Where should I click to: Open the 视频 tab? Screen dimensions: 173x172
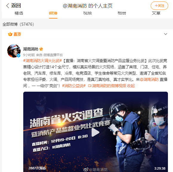[87, 13]
